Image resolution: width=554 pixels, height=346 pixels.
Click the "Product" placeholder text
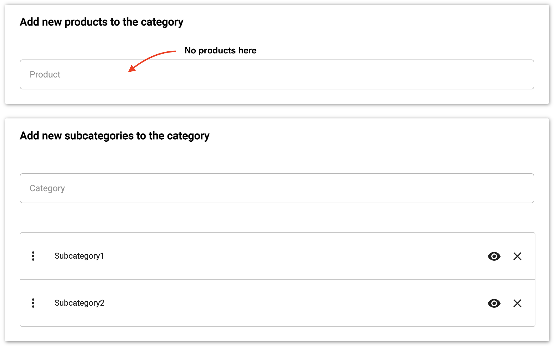coord(45,75)
